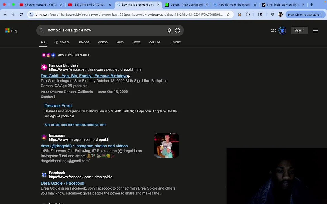This screenshot has width=327, height=204.
Task: Open the media controls icon in toolbar
Action: tap(272, 14)
